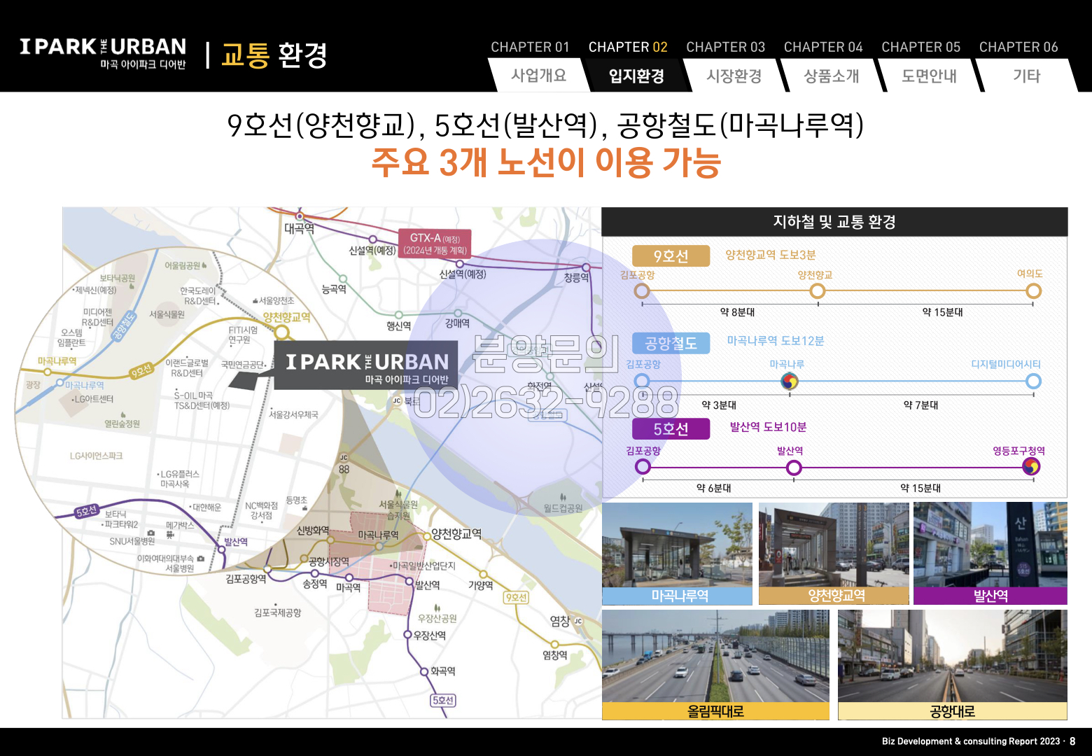Screen dimensions: 1092x756
Task: Select the 여의도 station marker
Action: click(x=1033, y=291)
